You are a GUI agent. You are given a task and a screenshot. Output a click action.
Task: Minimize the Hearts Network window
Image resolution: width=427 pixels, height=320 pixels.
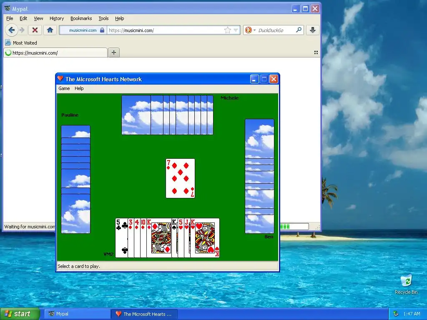click(254, 79)
